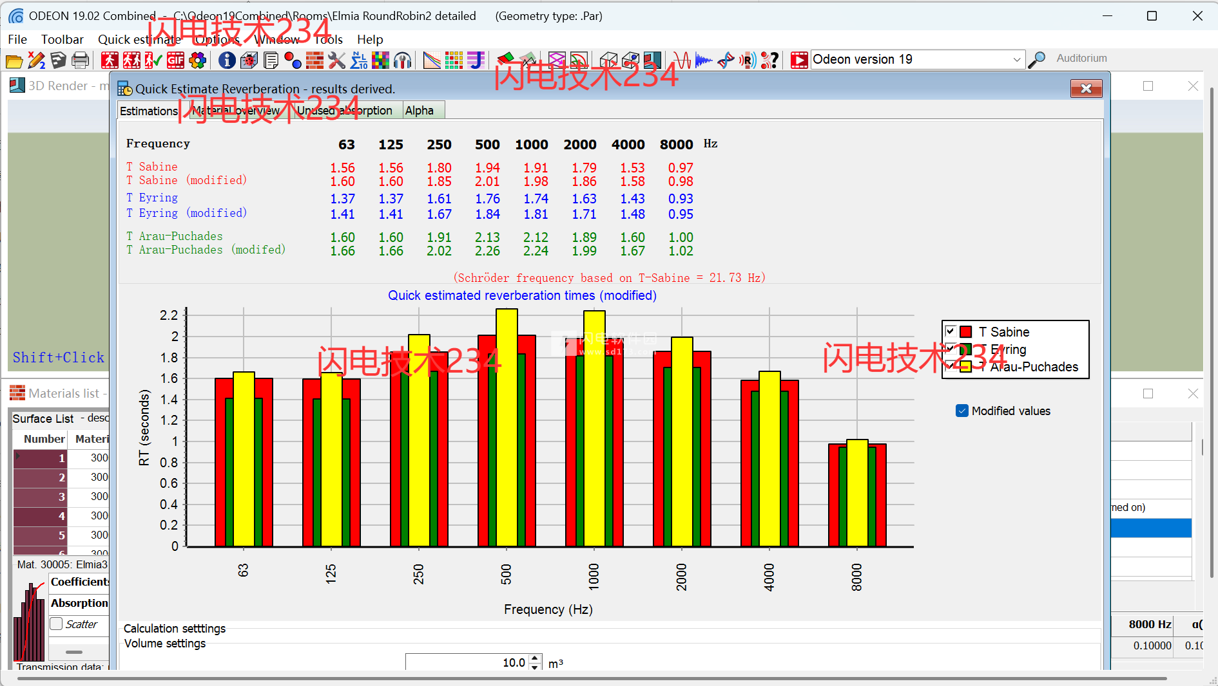Click the open folder icon in toolbar
The width and height of the screenshot is (1218, 686).
pos(14,61)
